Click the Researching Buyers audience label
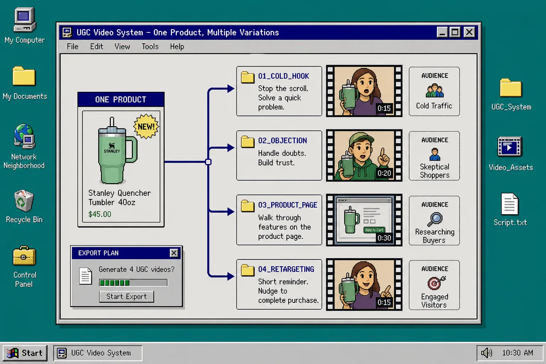The height and width of the screenshot is (364, 546). pos(434,236)
